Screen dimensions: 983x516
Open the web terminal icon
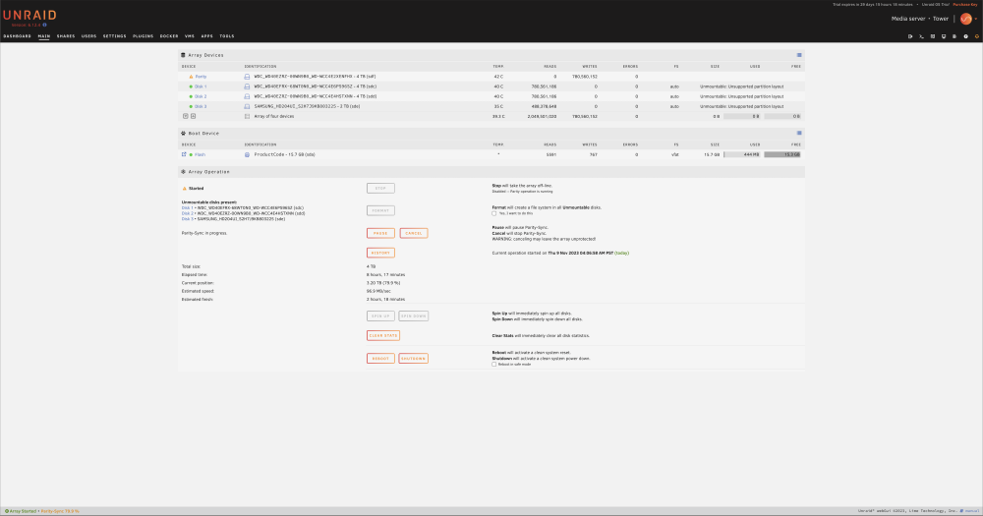click(921, 36)
